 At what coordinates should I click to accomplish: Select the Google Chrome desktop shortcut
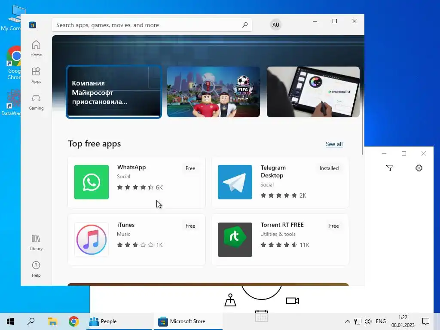click(13, 64)
